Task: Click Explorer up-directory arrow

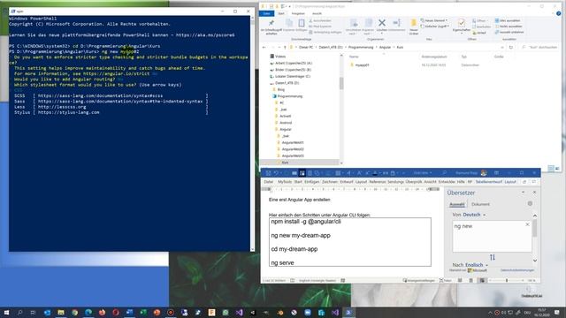Action: click(285, 47)
